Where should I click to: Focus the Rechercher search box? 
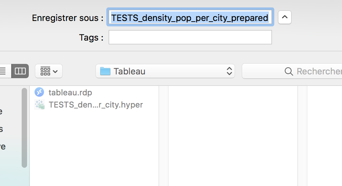(x=292, y=71)
